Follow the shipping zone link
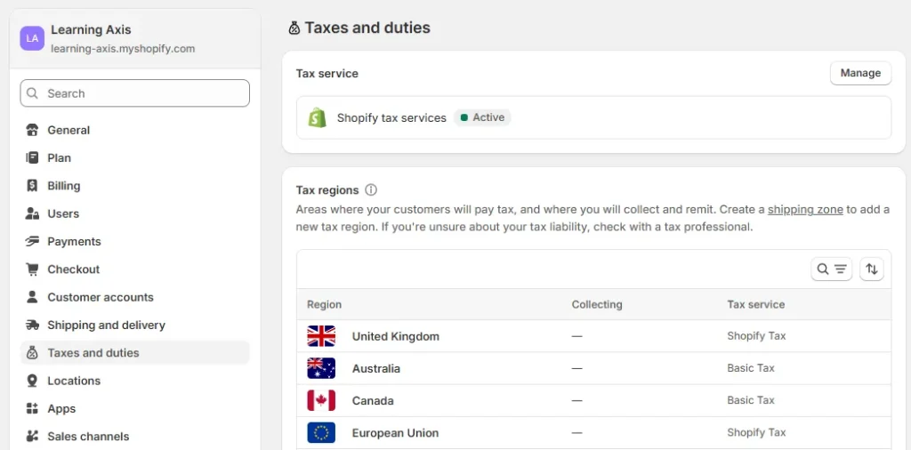Image resolution: width=911 pixels, height=450 pixels. click(805, 210)
